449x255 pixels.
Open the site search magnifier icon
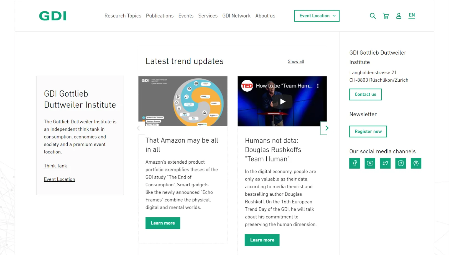(x=373, y=16)
